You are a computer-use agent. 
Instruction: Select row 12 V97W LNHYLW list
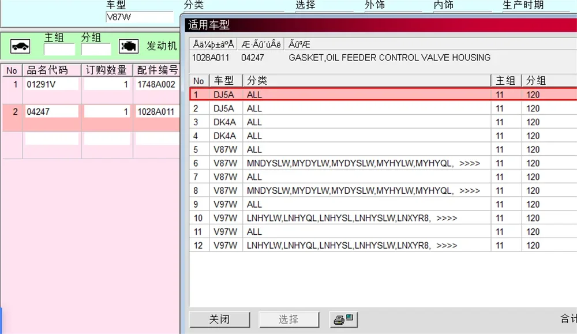point(383,245)
